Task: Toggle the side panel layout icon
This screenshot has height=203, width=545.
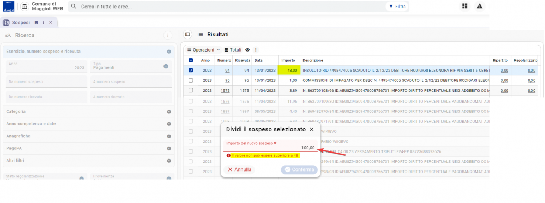Action: click(187, 34)
